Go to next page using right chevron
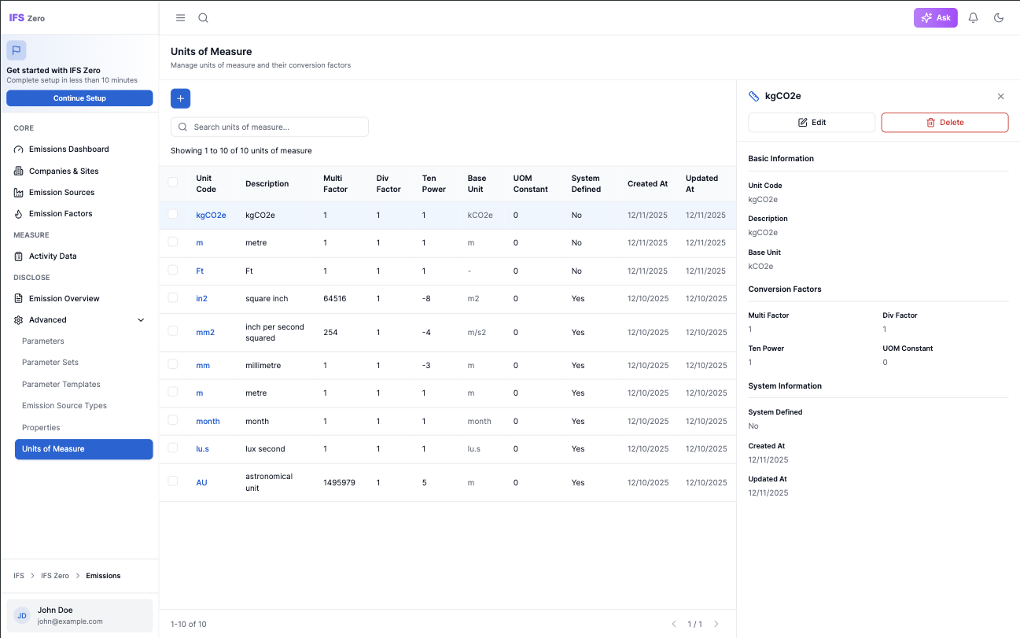 coord(716,624)
